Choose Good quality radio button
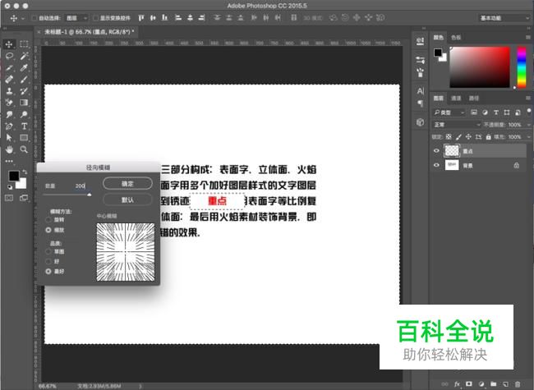Viewport: 534px width, 390px height. (x=48, y=261)
